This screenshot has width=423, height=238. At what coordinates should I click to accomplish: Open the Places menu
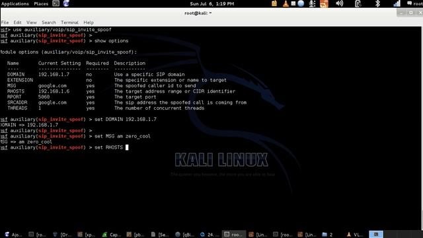pyautogui.click(x=41, y=4)
